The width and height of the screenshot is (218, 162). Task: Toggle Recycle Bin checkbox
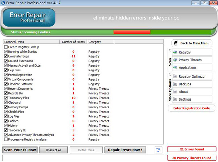click(x=6, y=93)
